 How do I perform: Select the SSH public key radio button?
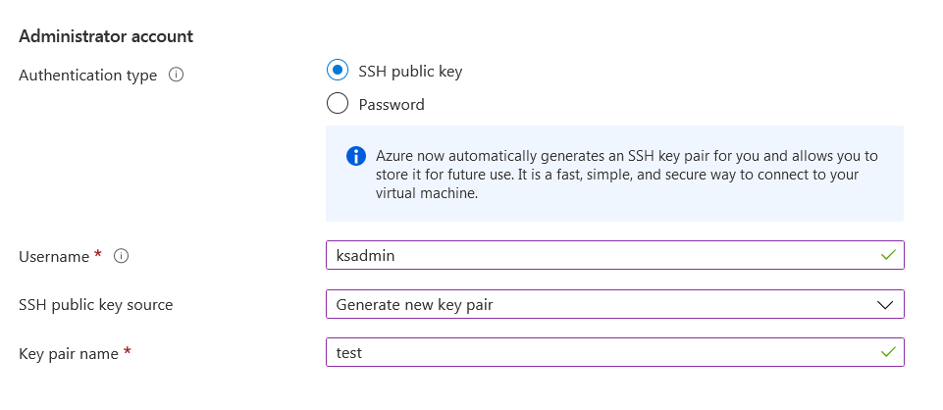[x=337, y=71]
